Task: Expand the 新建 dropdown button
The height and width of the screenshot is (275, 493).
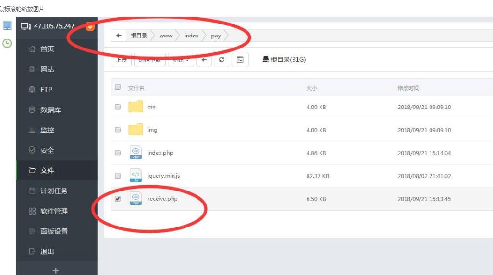Action: 181,60
